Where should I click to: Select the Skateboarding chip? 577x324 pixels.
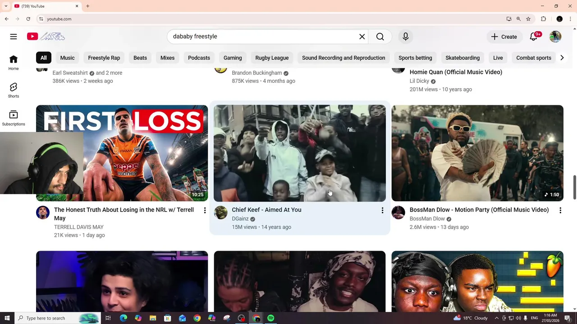tap(463, 58)
